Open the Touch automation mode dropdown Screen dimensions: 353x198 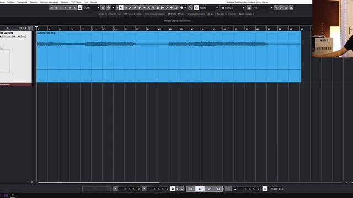(x=91, y=8)
